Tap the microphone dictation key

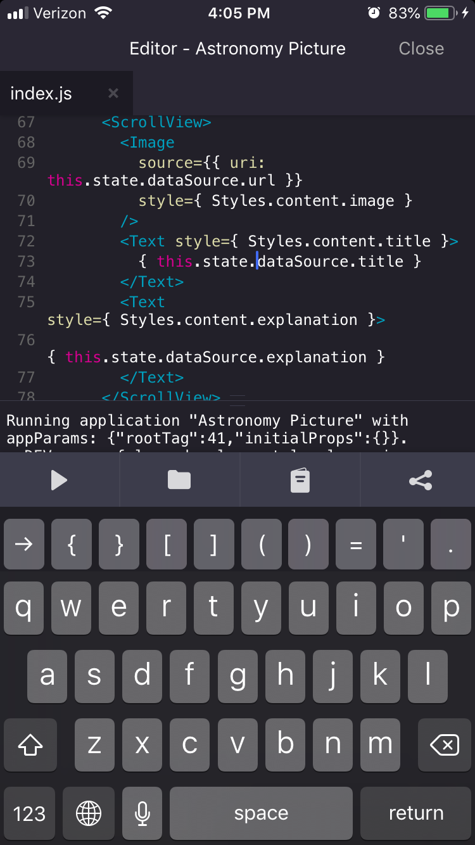[142, 813]
